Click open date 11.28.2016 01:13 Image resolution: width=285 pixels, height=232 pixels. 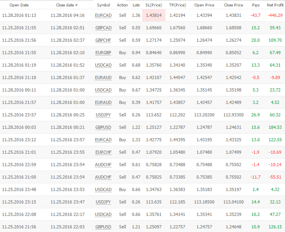tap(19, 15)
